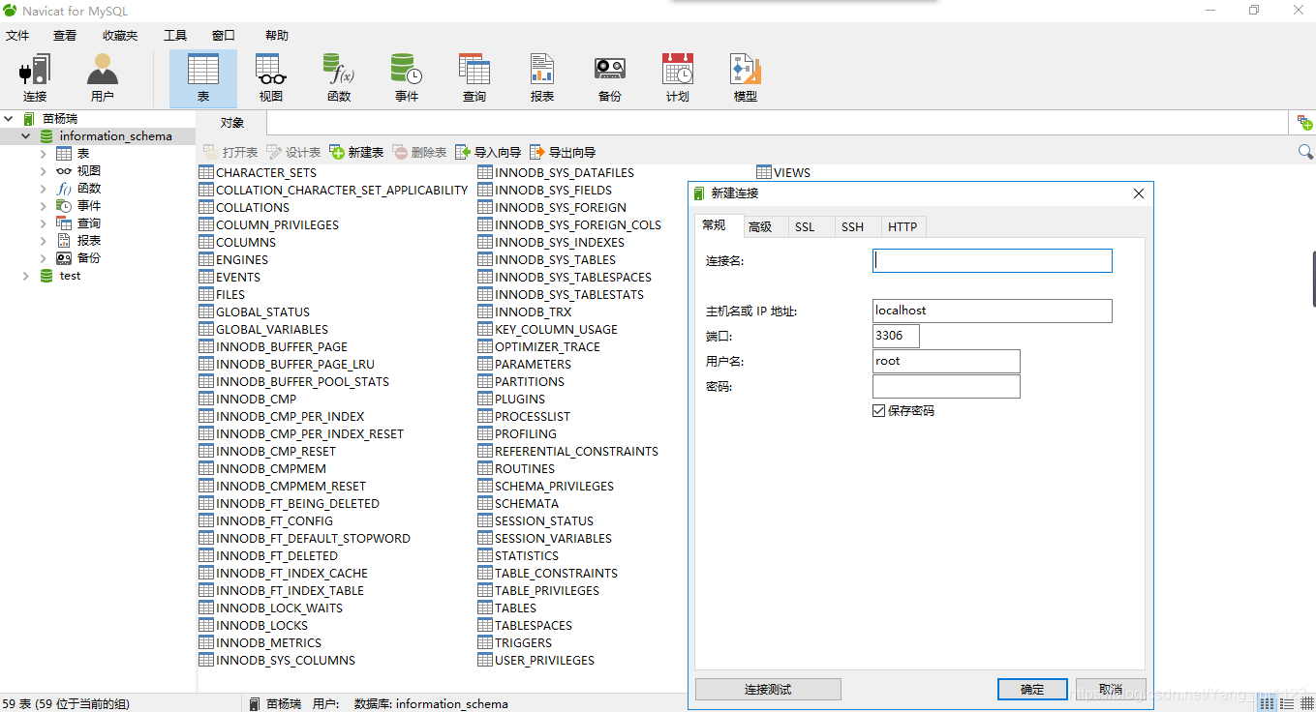Select the USER_PRIVILEGES table
The height and width of the screenshot is (712, 1316).
tap(536, 661)
